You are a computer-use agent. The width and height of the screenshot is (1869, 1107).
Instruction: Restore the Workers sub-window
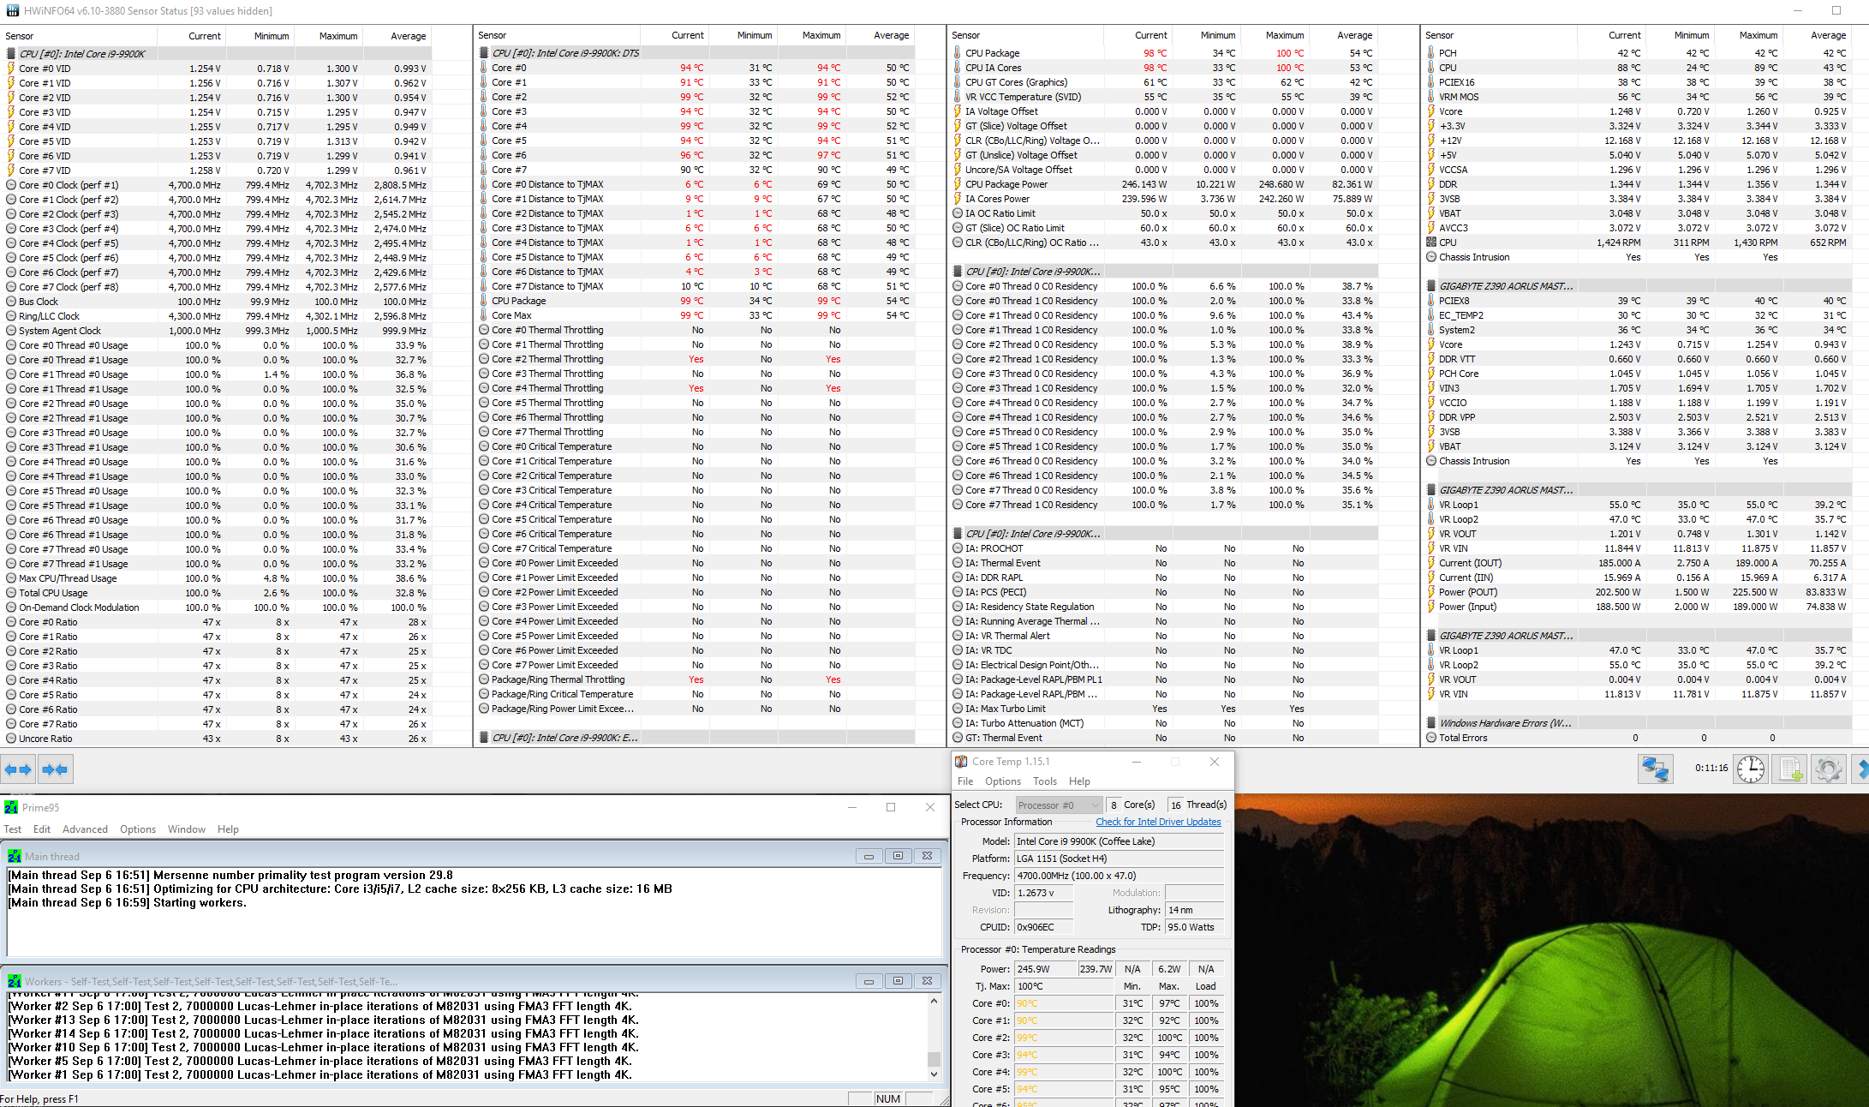(898, 981)
